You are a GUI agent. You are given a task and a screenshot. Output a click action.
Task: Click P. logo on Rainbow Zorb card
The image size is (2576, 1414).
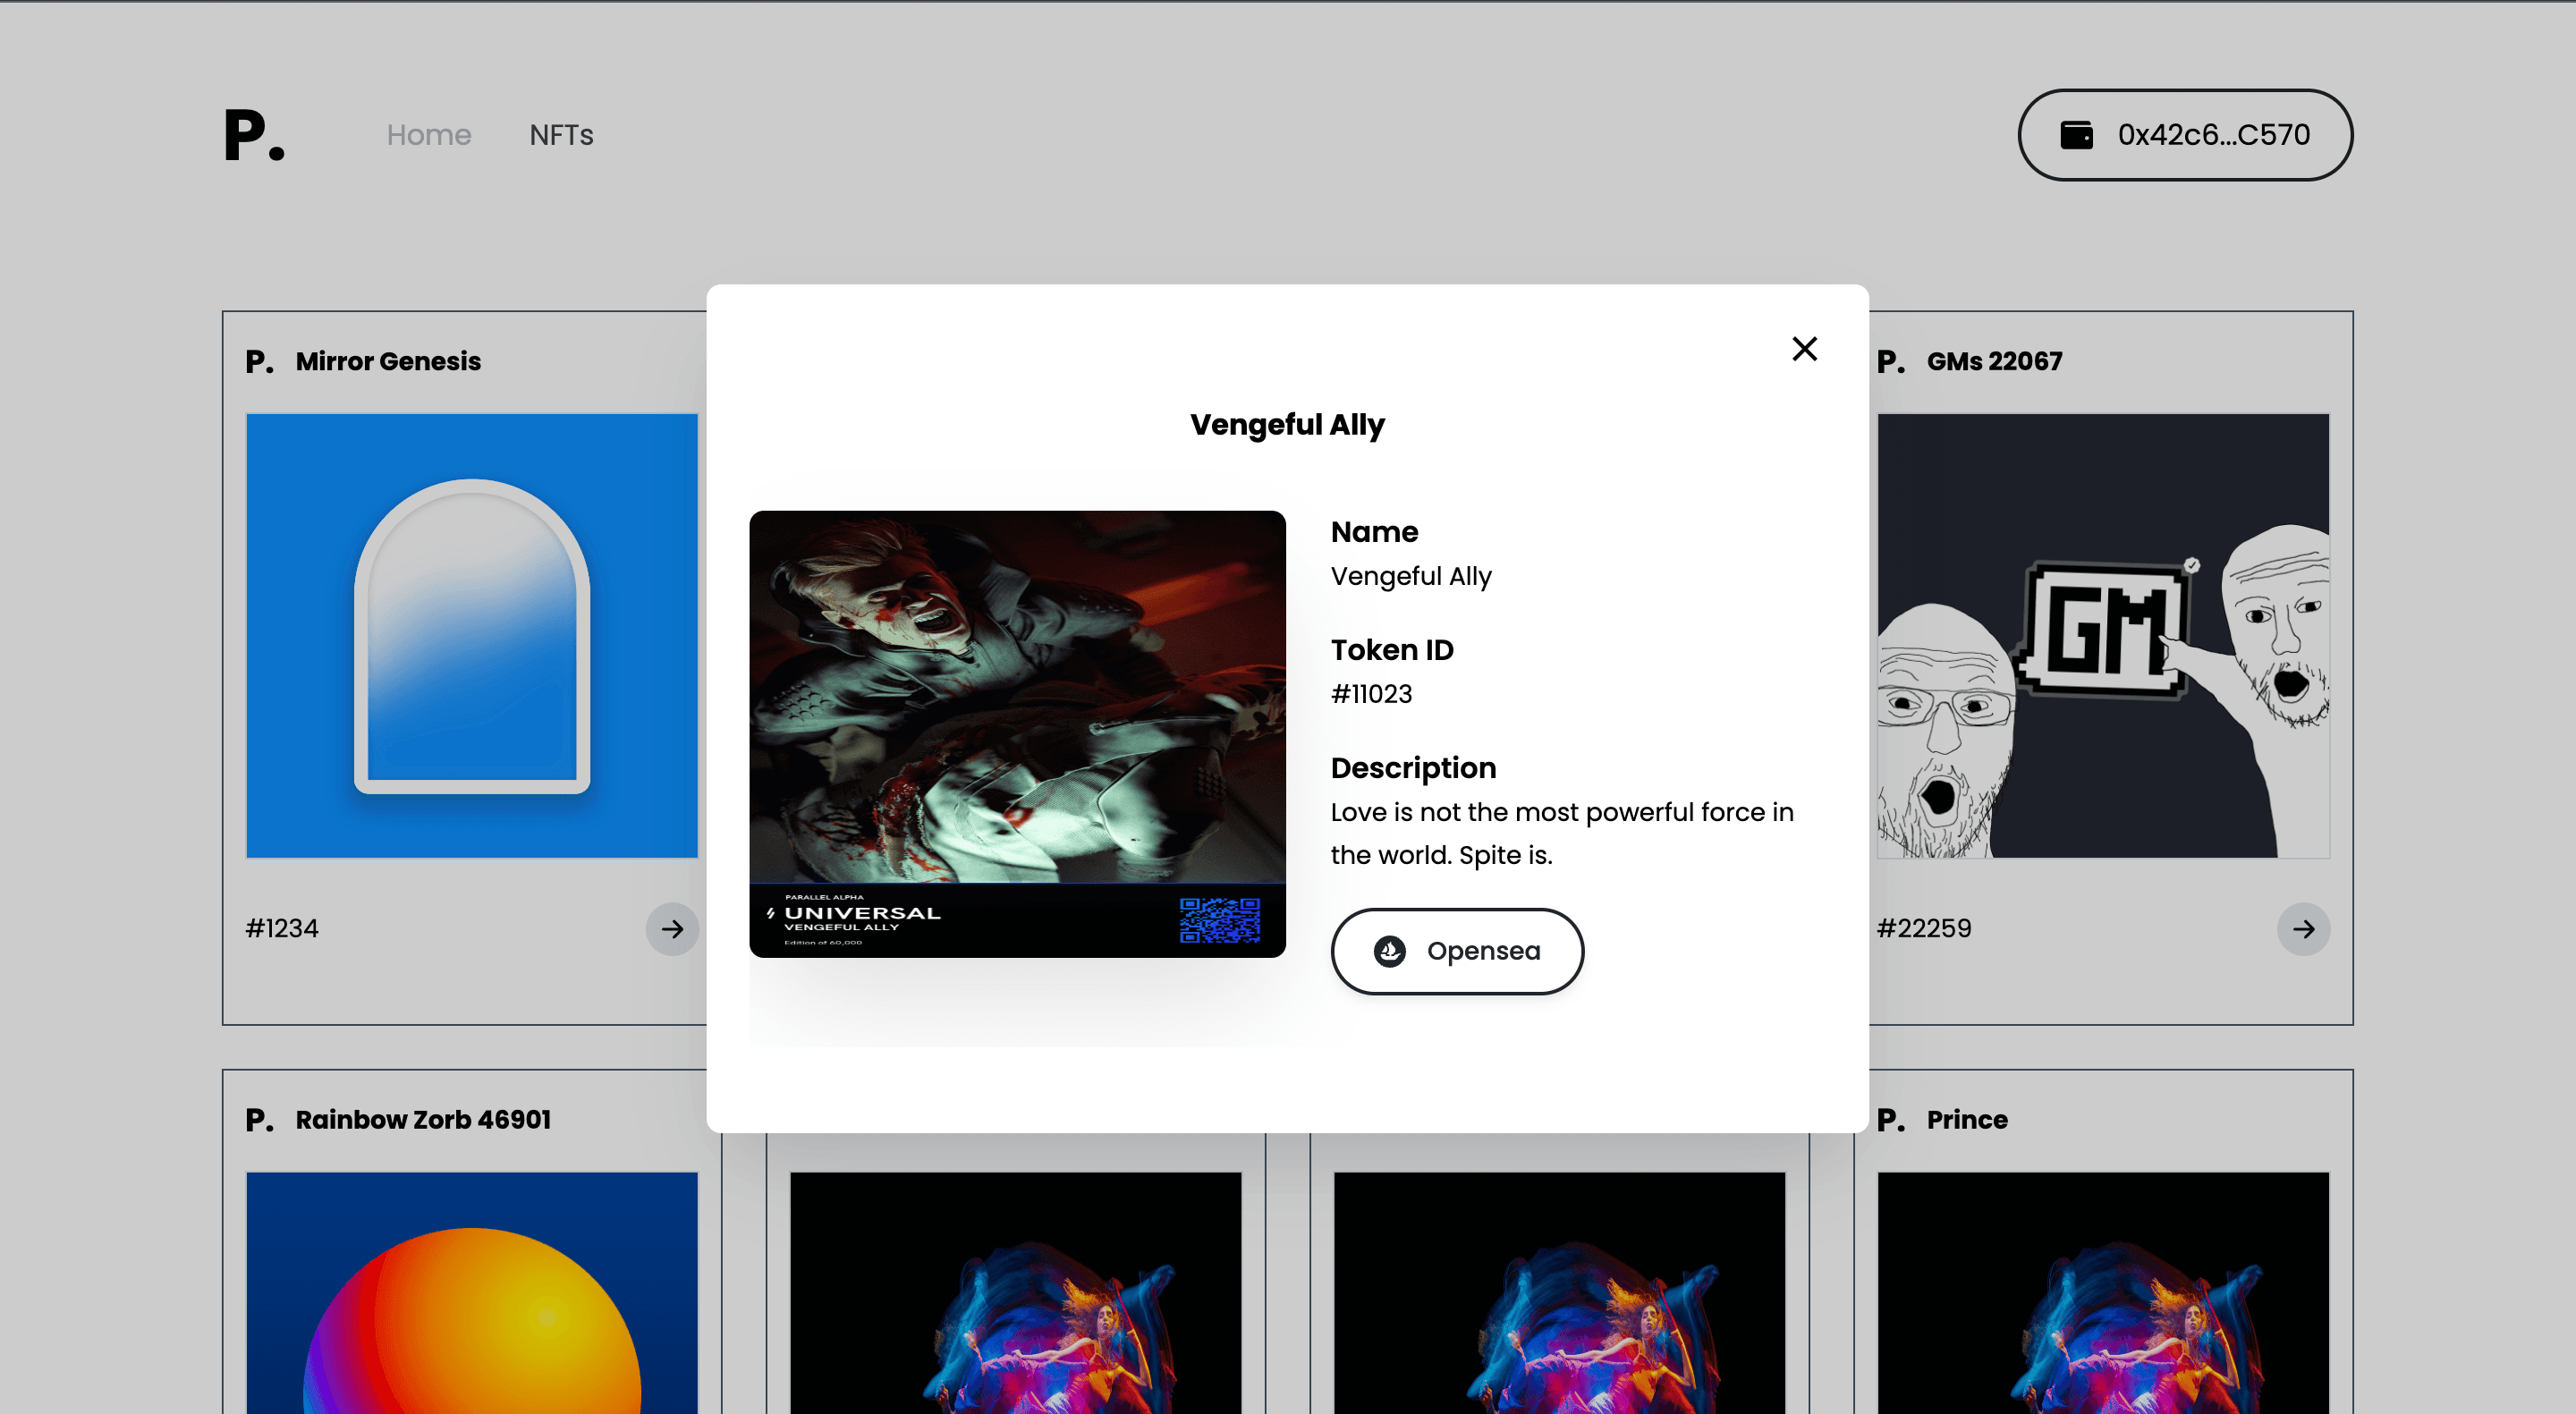[259, 1120]
